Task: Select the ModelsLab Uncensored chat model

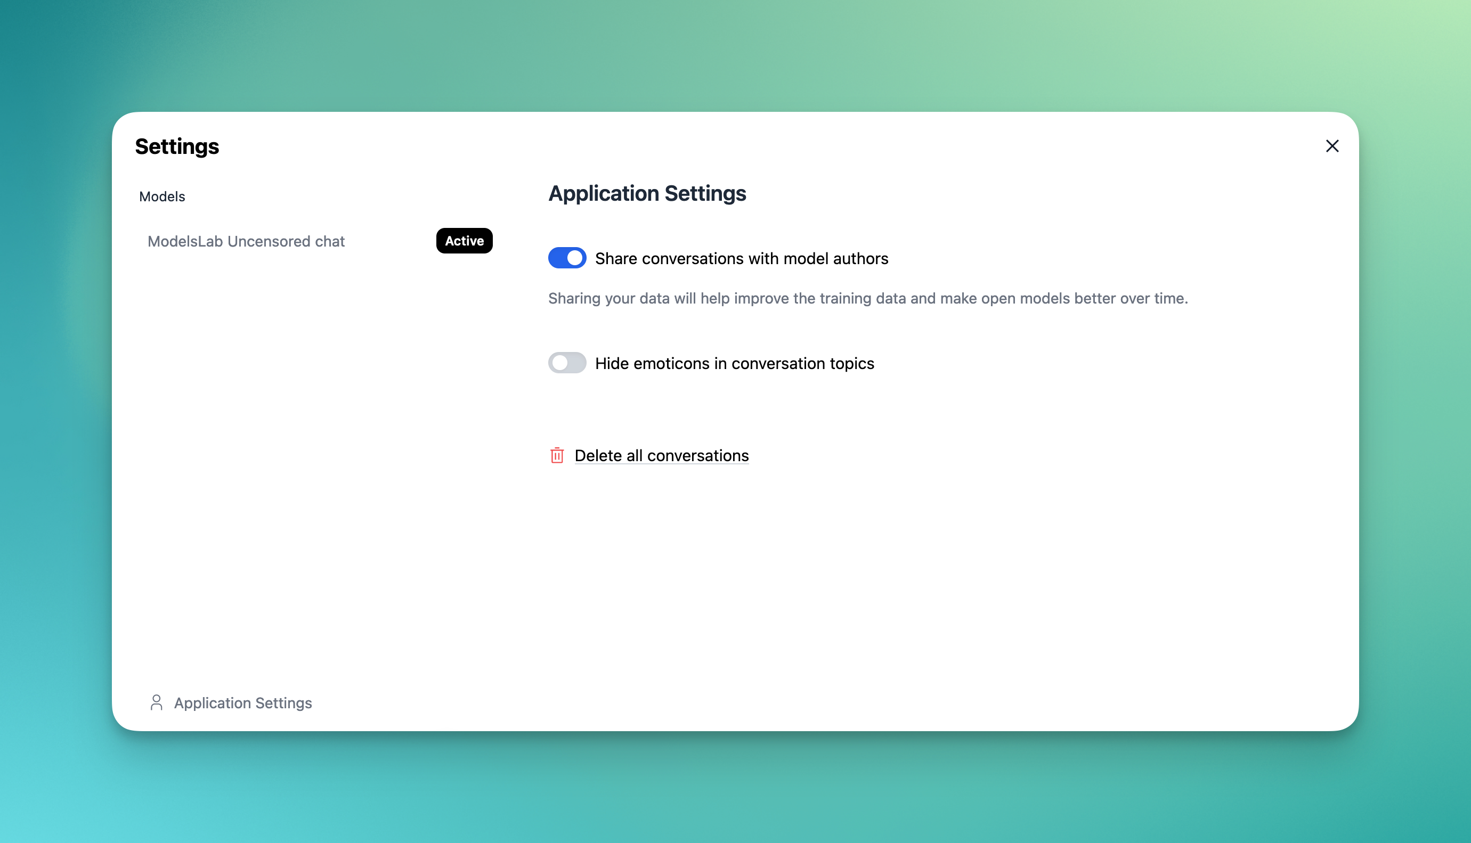Action: tap(246, 241)
